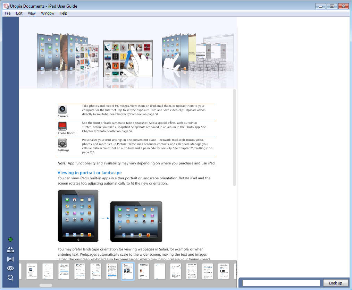The image size is (352, 290).
Task: Click the portrait iPad picture in the document
Action: point(78,216)
